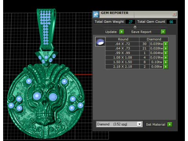
Task: Click green arrow for .99 X .99 row
Action: pyautogui.click(x=166, y=53)
